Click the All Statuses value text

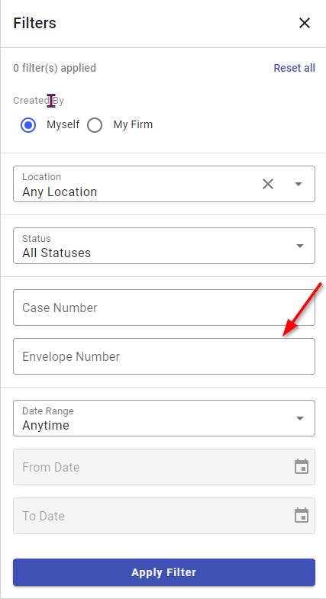click(56, 253)
